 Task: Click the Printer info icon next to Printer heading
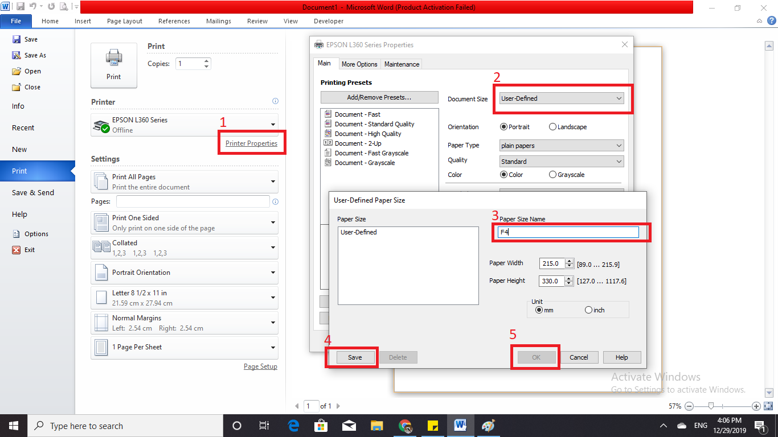click(275, 101)
